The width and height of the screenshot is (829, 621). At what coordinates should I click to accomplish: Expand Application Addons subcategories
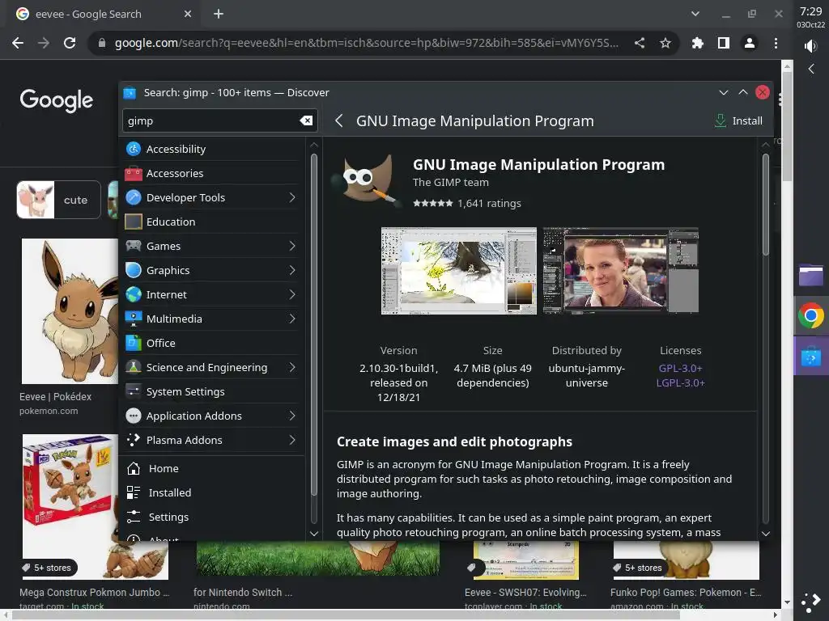point(292,416)
